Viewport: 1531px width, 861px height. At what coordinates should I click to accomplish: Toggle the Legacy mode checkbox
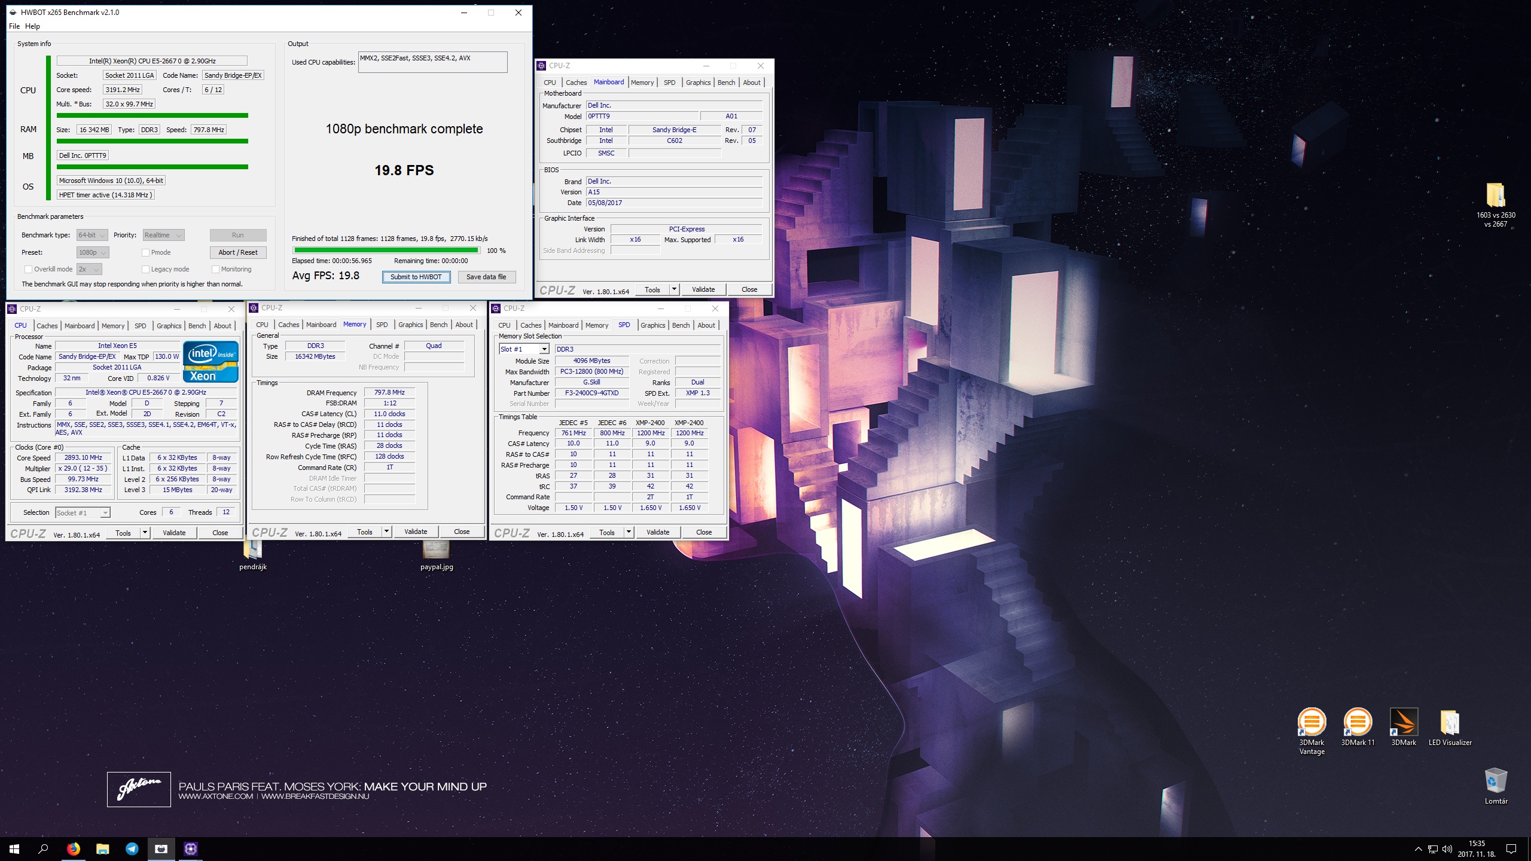pyautogui.click(x=145, y=269)
